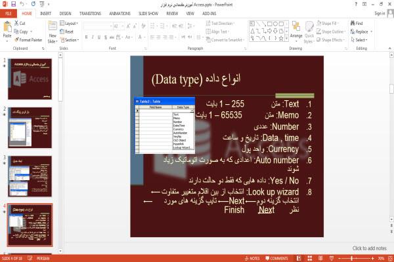The width and height of the screenshot is (394, 262).
Task: Click the Paste clipboard icon
Action: coord(7,27)
